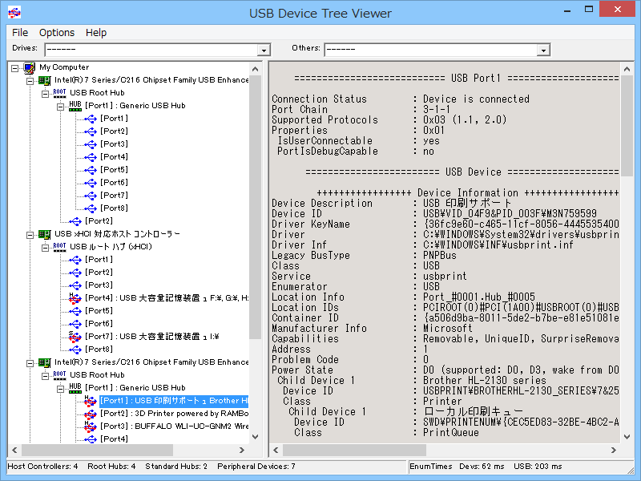The height and width of the screenshot is (481, 641).
Task: Click the xHCI host controller icon
Action: pos(46,232)
